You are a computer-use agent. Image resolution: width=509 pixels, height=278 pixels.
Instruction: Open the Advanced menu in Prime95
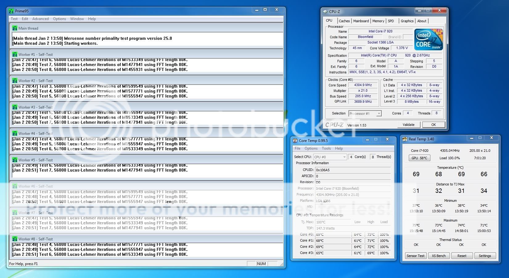[x=40, y=19]
